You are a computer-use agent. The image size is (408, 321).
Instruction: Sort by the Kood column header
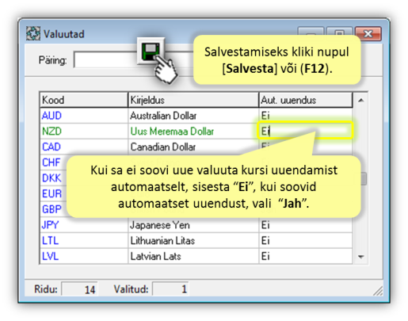click(x=84, y=100)
